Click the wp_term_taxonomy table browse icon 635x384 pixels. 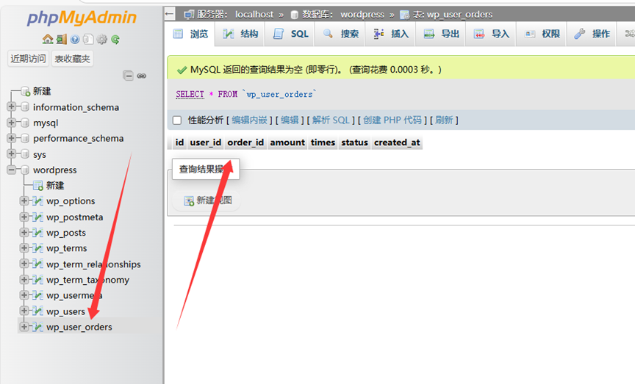click(37, 280)
